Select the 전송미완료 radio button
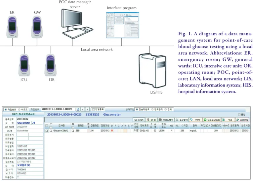The image size is (253, 181). [x=137, y=109]
